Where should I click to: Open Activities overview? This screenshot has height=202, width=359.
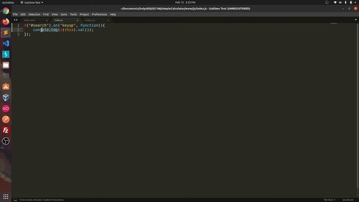pyautogui.click(x=8, y=2)
